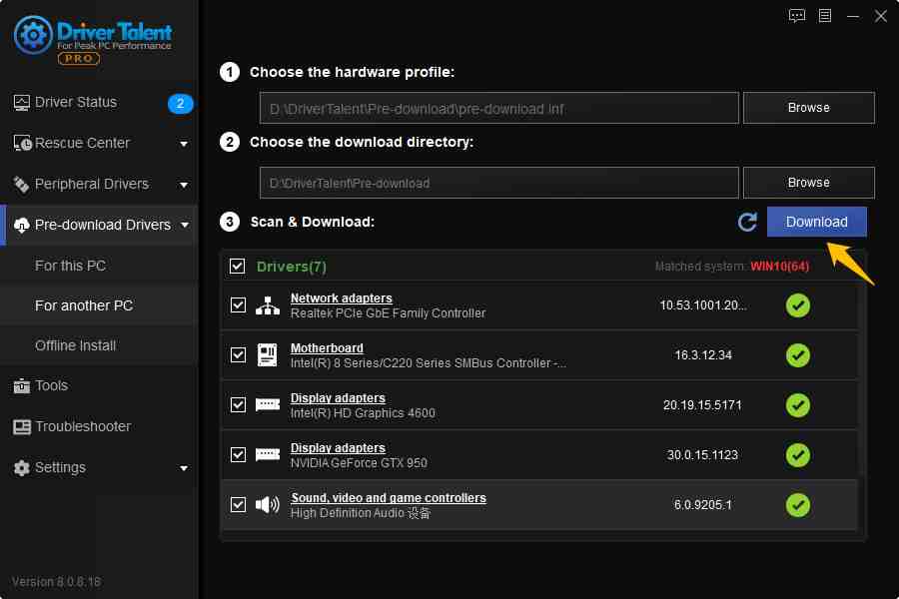Expand the Peripheral Drivers menu arrow
The height and width of the screenshot is (599, 899).
pos(184,185)
